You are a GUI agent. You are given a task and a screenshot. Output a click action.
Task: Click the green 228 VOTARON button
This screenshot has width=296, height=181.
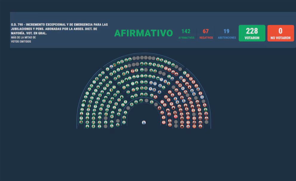(x=252, y=33)
